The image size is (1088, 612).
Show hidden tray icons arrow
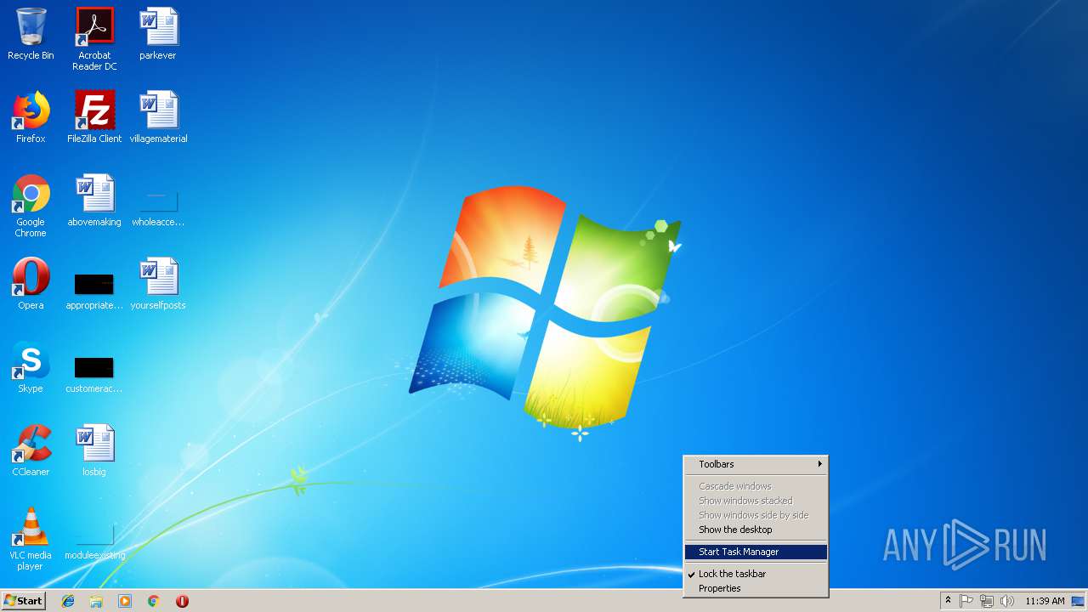[948, 601]
